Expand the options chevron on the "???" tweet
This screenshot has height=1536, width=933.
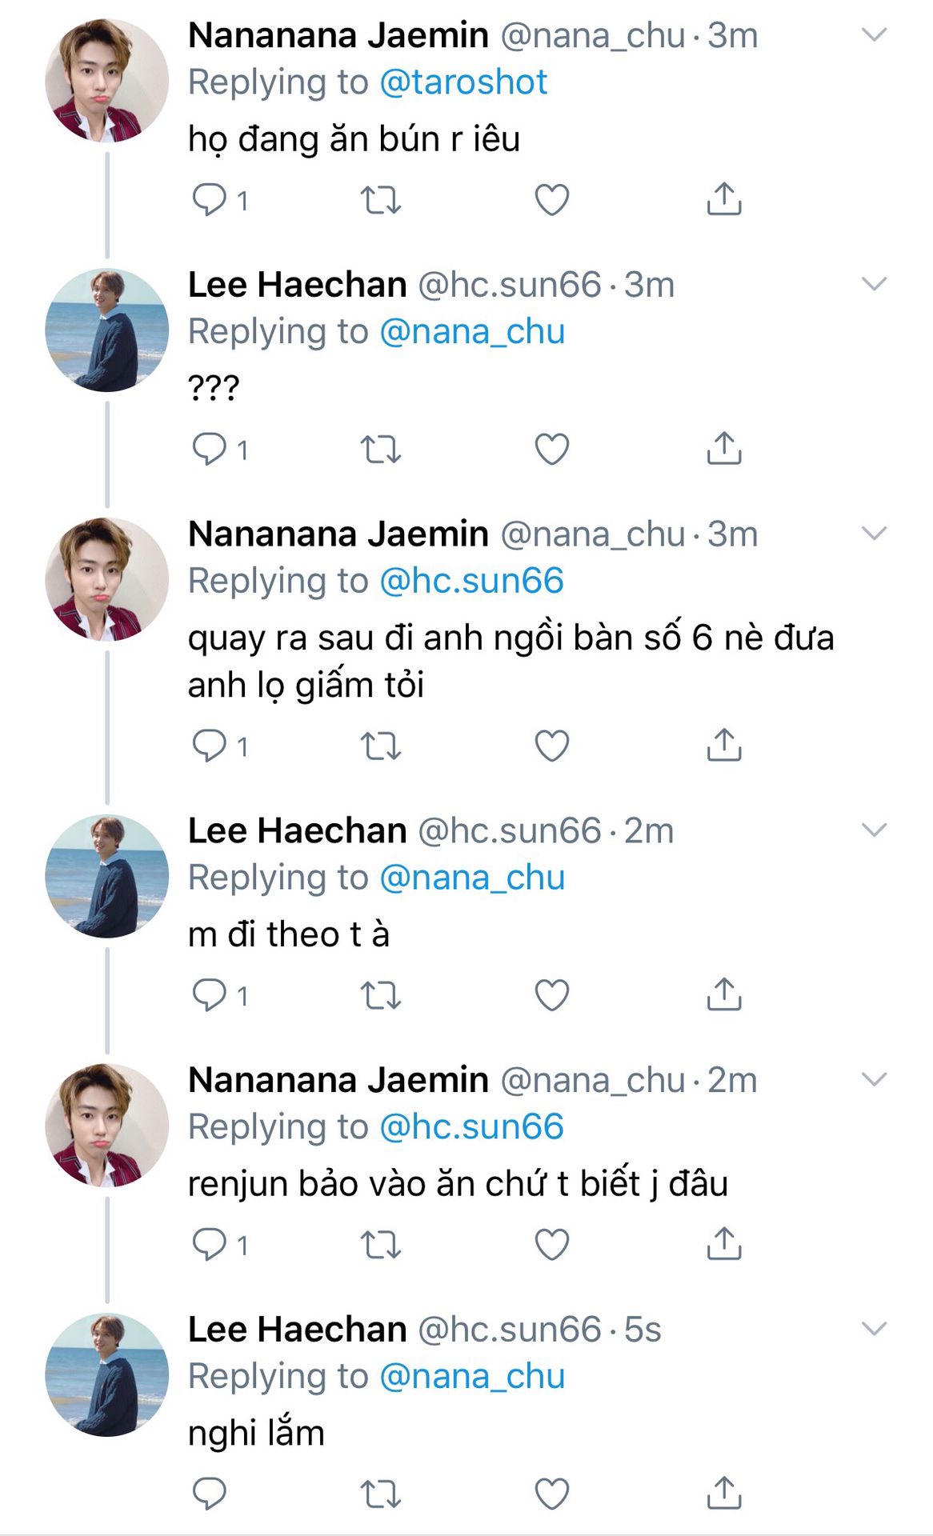point(874,284)
